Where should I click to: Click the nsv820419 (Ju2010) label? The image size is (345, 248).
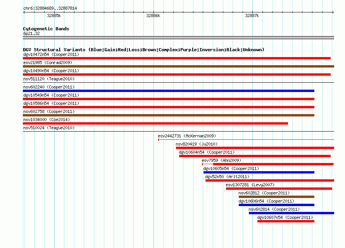[197, 144]
